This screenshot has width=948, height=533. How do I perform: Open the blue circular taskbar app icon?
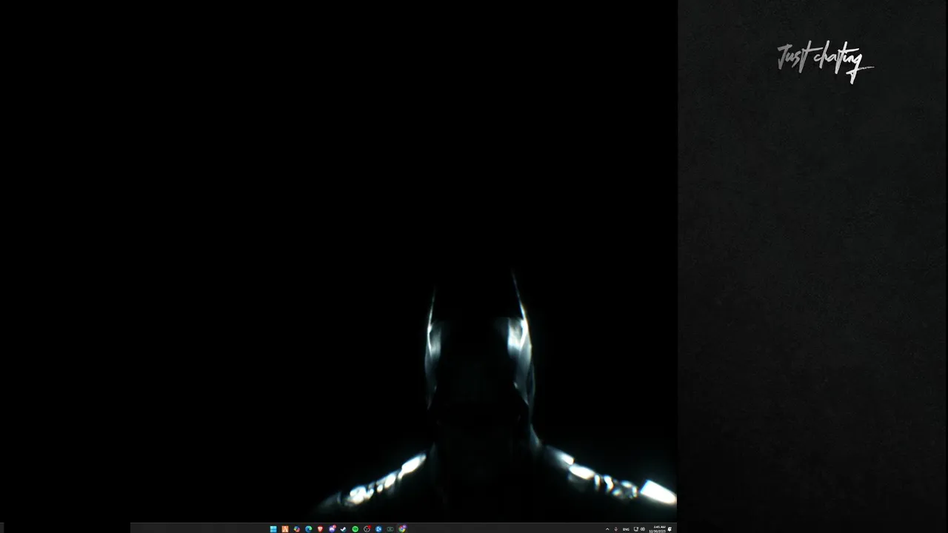tap(378, 529)
